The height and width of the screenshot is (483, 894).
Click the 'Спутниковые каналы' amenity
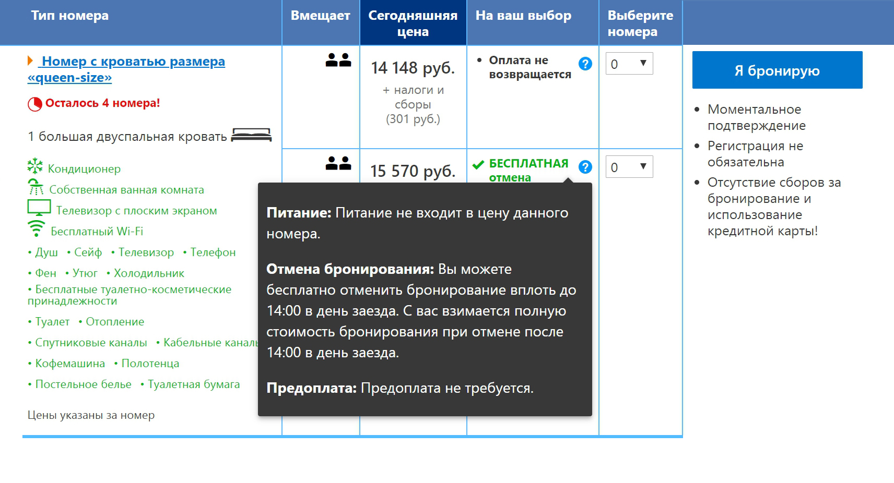click(x=91, y=343)
